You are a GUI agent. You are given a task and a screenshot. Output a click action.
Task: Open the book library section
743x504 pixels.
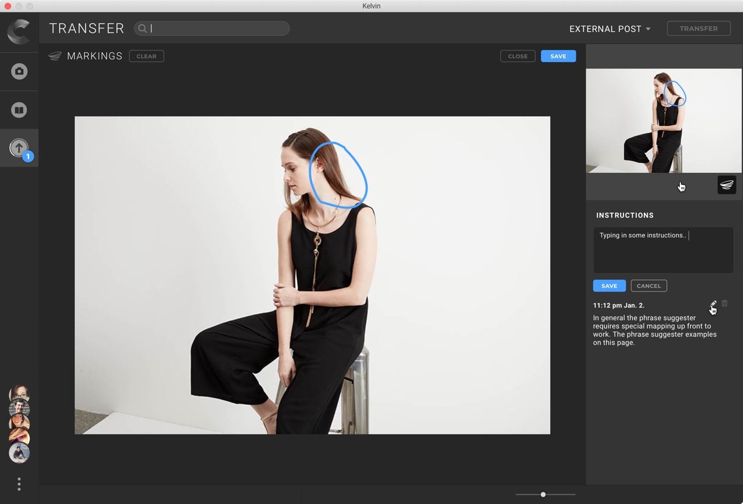(19, 110)
